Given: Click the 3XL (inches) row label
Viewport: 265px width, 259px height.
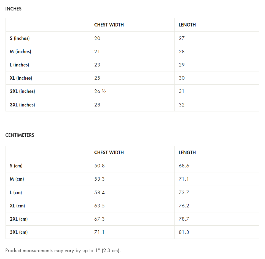Looking at the screenshot, I should (22, 105).
